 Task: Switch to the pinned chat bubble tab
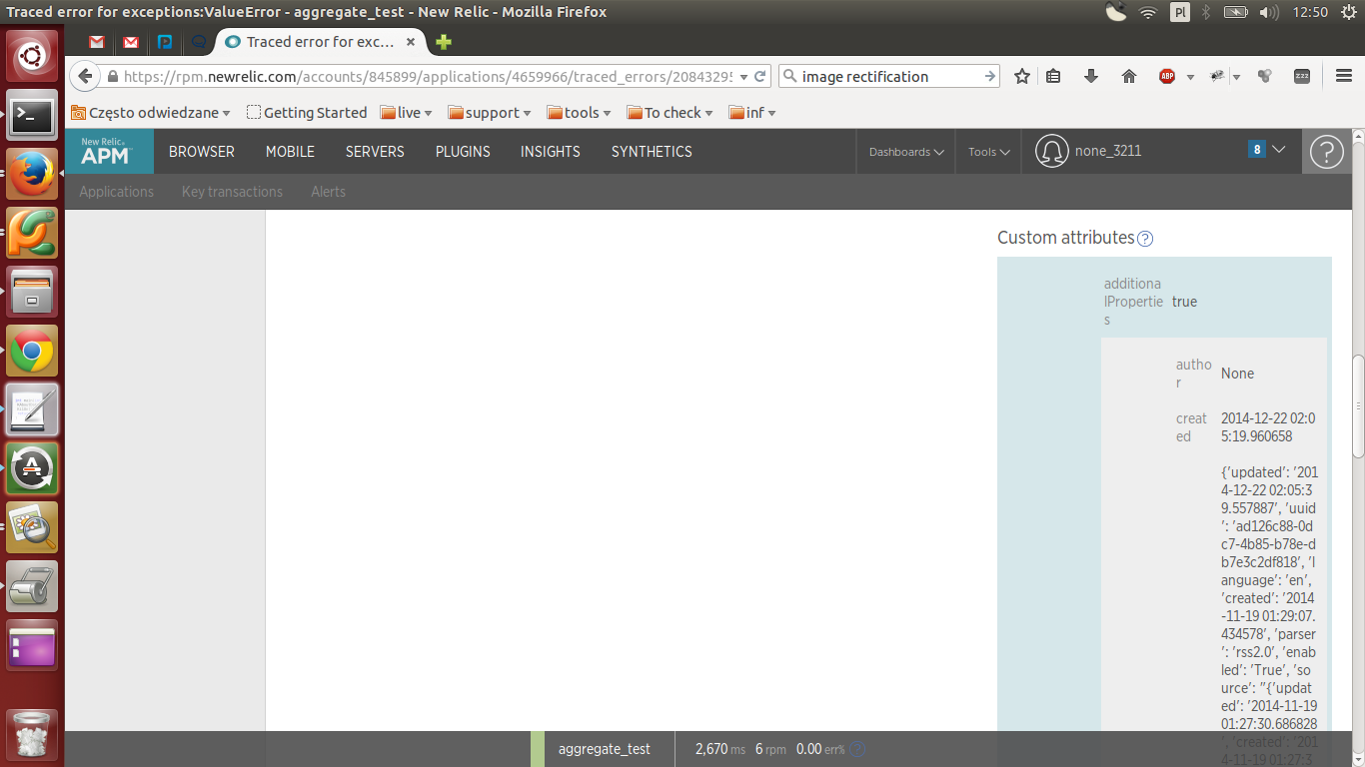[199, 42]
